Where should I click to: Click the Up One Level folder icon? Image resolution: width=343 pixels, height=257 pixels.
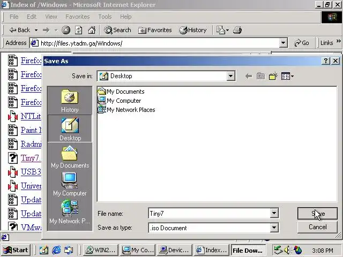click(x=261, y=76)
